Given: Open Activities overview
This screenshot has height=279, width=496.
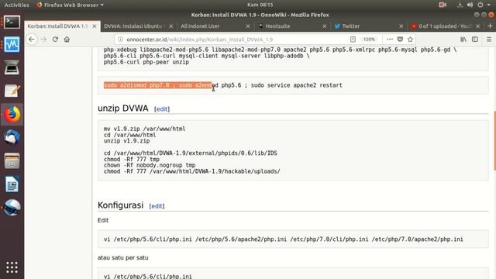Looking at the screenshot, I should pyautogui.click(x=16, y=5).
